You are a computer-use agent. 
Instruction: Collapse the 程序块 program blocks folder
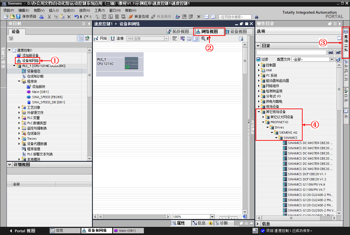point(19,81)
